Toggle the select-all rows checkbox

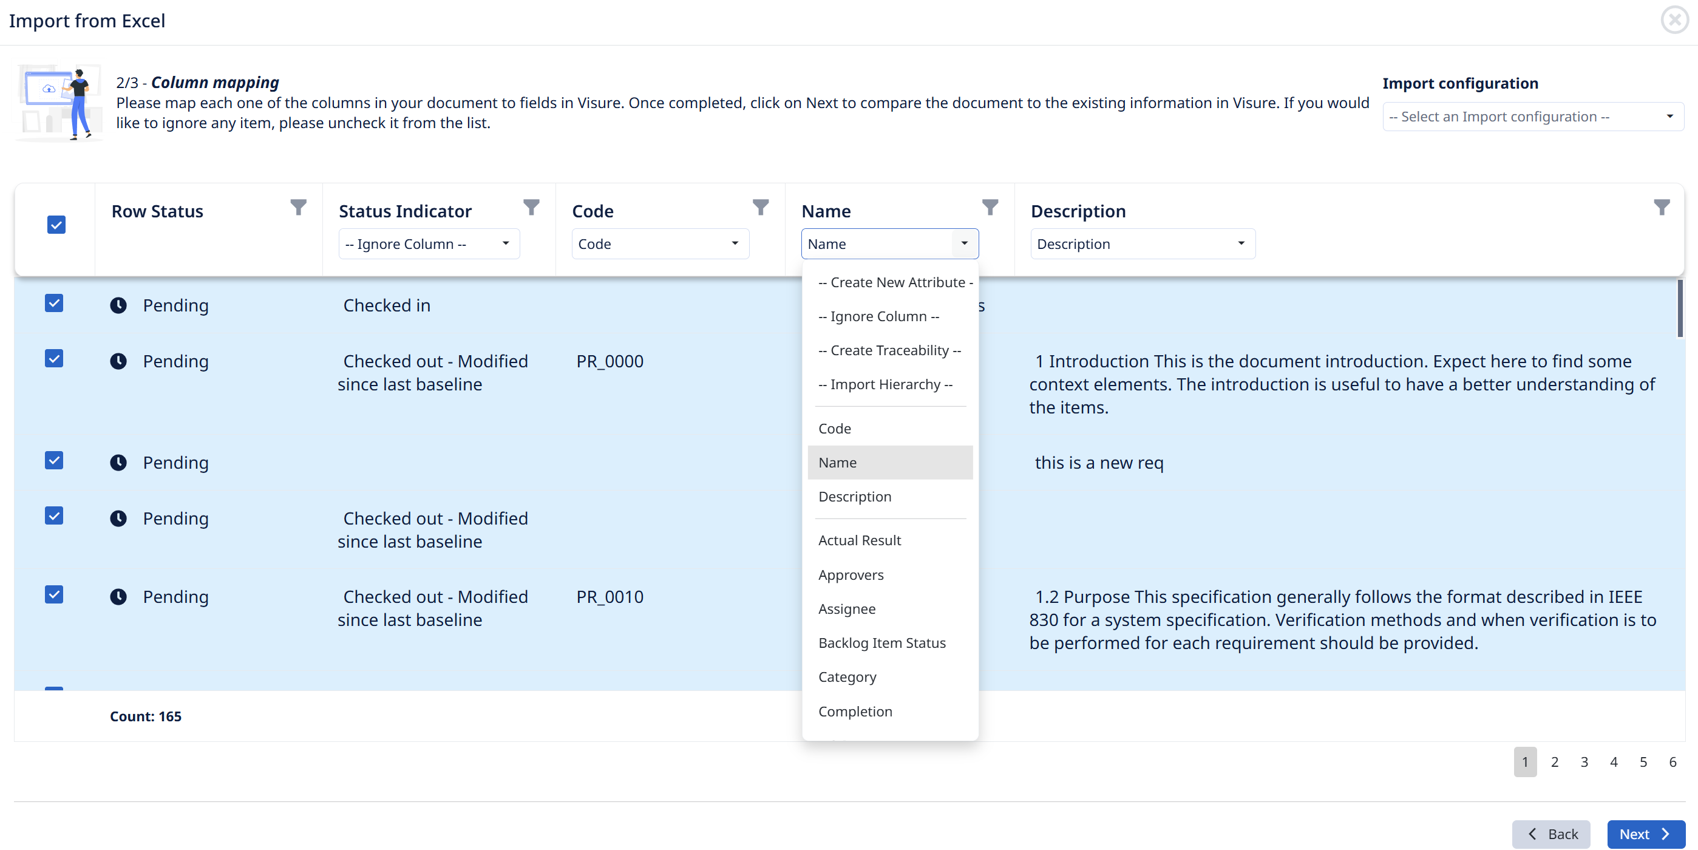[x=56, y=225]
